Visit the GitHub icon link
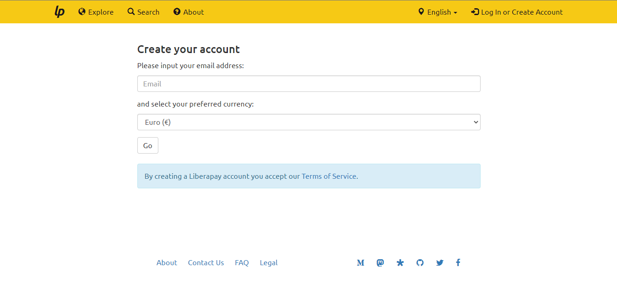617x283 pixels. pos(420,263)
